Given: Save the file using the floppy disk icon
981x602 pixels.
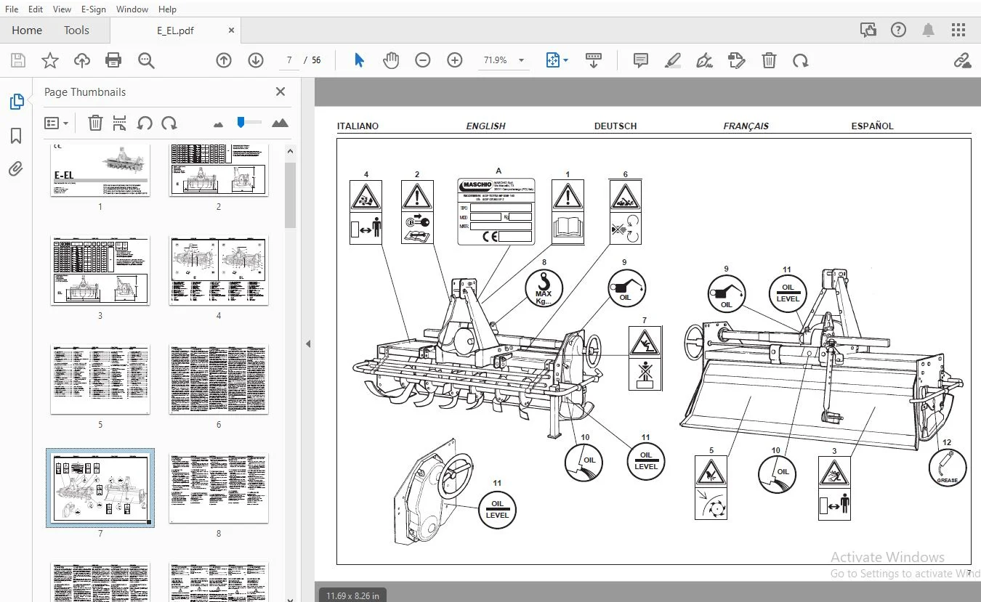Looking at the screenshot, I should [x=18, y=60].
